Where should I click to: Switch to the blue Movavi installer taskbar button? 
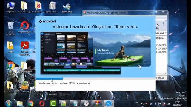pyautogui.click(x=109, y=103)
